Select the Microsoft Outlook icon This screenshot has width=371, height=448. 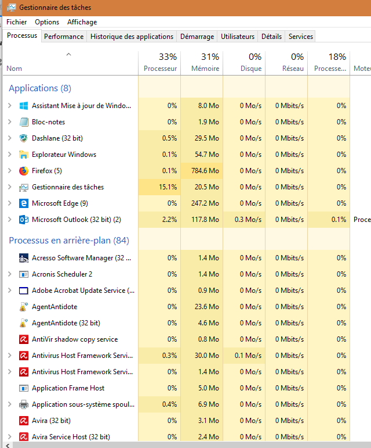coord(24,220)
